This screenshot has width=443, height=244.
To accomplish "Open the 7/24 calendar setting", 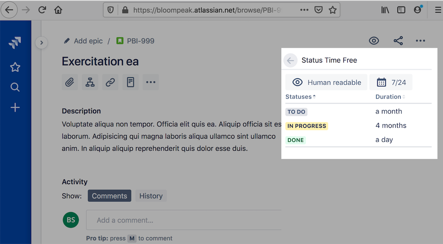I will 391,82.
